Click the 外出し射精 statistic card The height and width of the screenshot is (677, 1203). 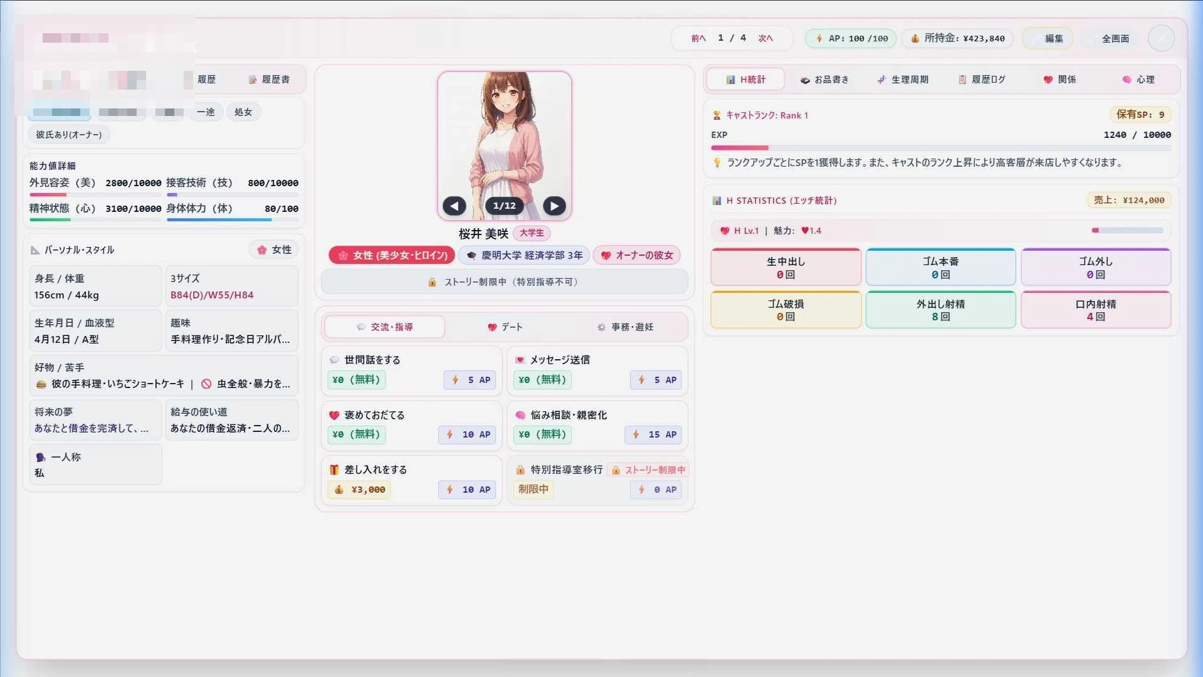[x=940, y=310]
